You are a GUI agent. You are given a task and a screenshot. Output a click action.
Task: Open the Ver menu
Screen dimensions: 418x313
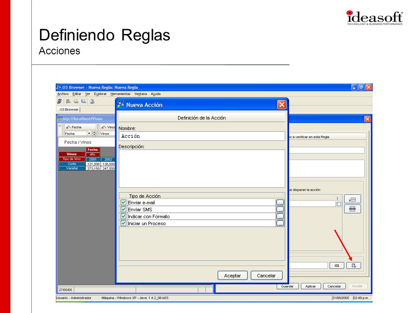pos(88,94)
